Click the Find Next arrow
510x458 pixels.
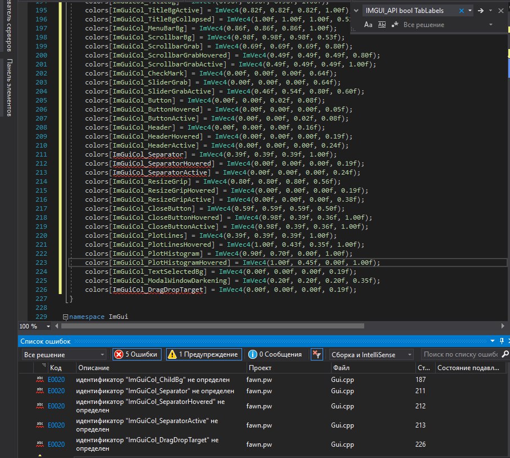coord(481,10)
